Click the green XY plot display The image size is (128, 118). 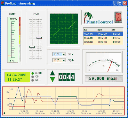point(64,29)
